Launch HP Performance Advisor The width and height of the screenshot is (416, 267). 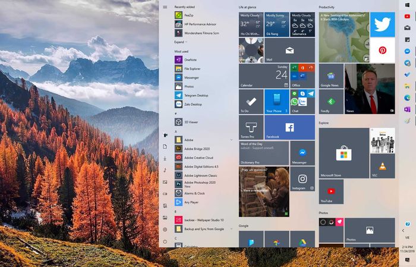pos(203,24)
